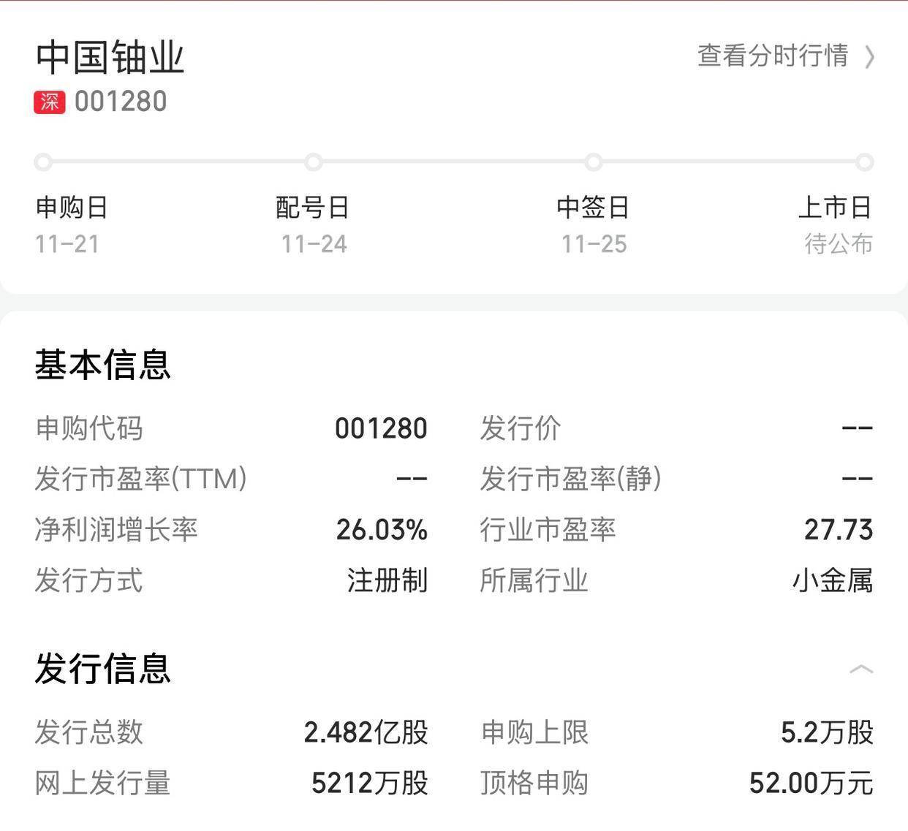
Task: Click the arrow beside 查看分时行情
Action: tap(869, 56)
